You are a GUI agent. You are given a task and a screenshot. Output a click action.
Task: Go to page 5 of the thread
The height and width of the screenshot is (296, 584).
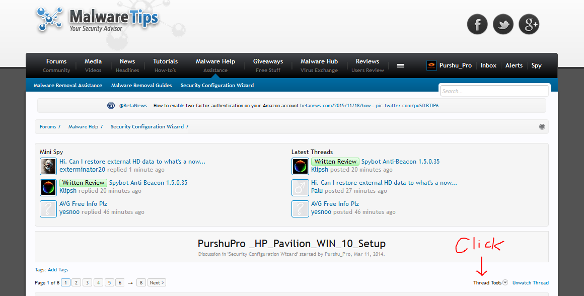(x=109, y=282)
